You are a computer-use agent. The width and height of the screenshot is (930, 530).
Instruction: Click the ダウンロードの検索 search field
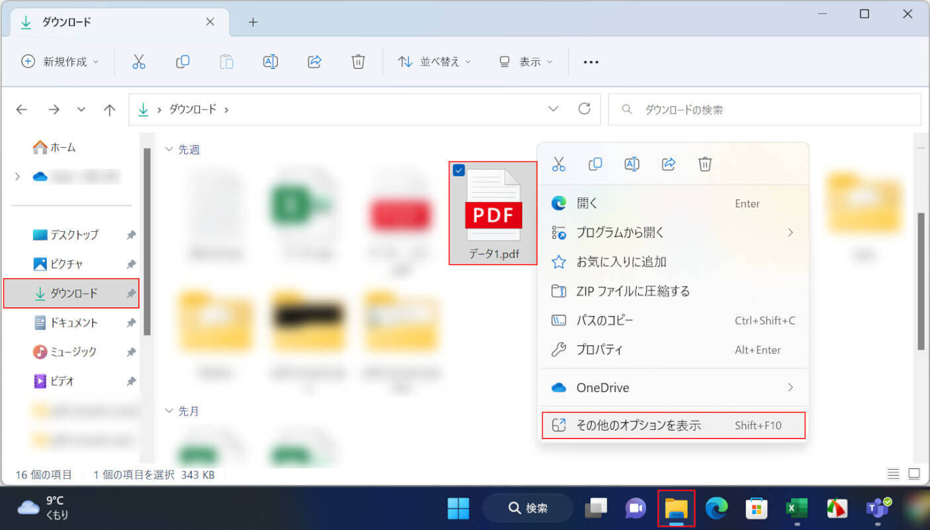tap(768, 110)
